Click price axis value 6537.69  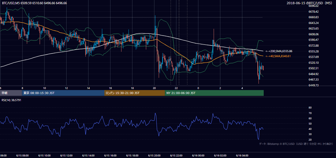314,57
